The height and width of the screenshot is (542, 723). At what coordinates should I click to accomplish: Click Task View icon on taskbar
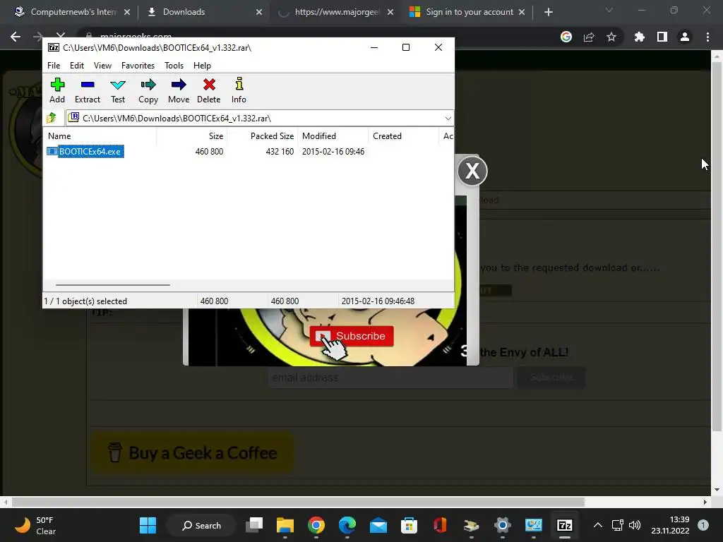254,525
